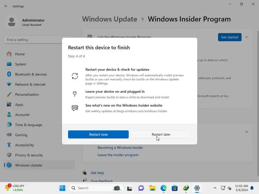The width and height of the screenshot is (259, 194).
Task: Click the network tray icon
Action: pyautogui.click(x=223, y=188)
